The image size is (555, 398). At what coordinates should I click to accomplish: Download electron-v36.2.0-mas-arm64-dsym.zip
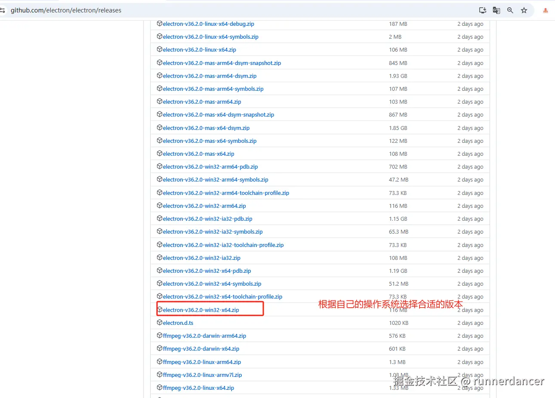click(210, 76)
